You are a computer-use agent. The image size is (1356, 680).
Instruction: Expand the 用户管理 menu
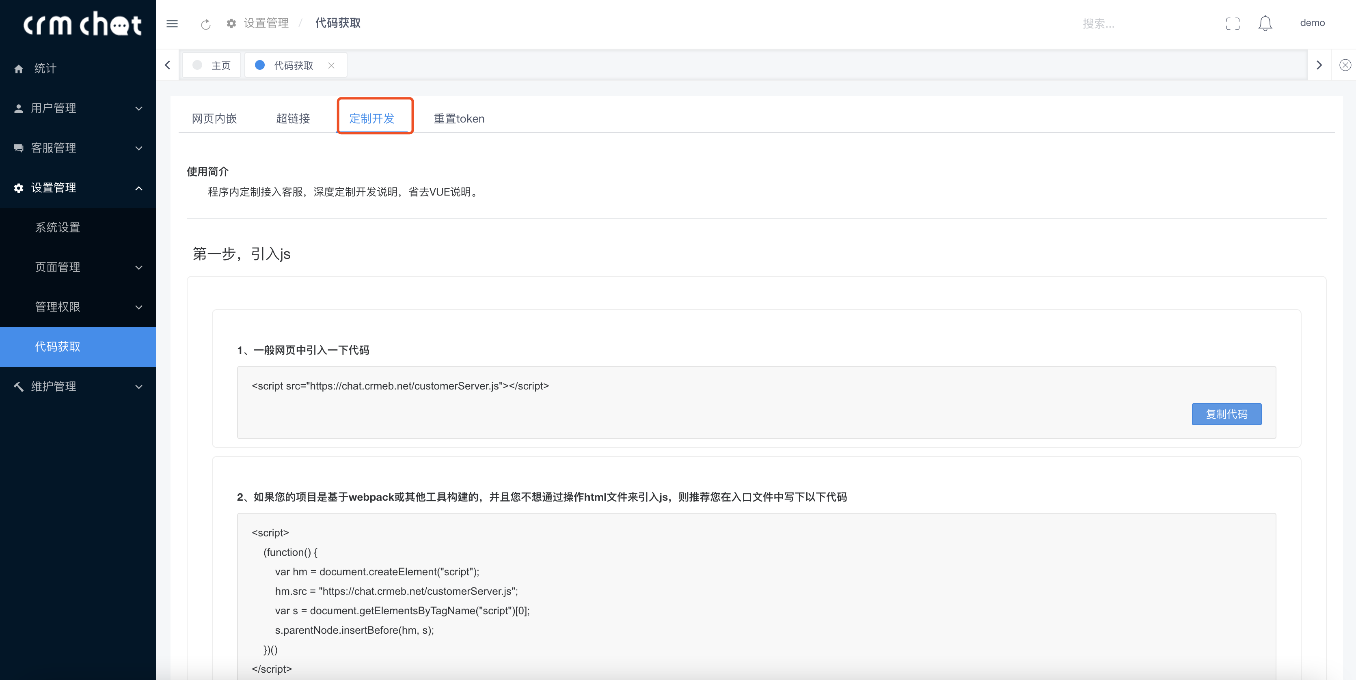click(x=78, y=108)
